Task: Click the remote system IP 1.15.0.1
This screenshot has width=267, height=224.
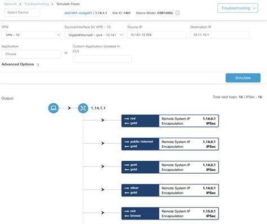Action: pos(209,211)
